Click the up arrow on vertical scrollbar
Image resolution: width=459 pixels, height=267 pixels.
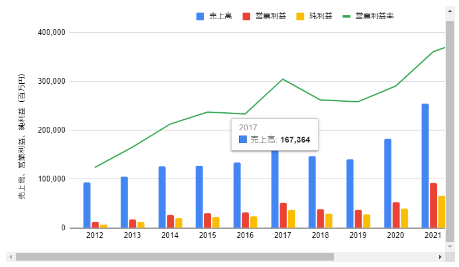[x=450, y=10]
